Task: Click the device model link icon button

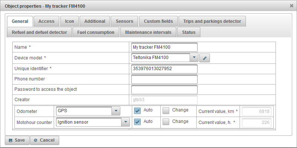Action: click(204, 58)
